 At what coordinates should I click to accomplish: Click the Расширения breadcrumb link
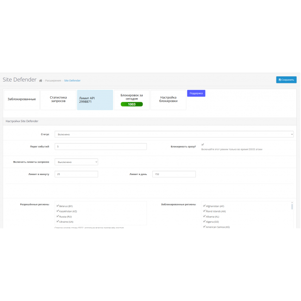point(53,81)
